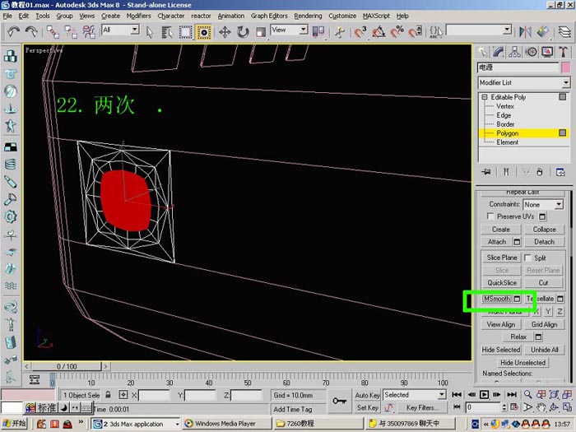The height and width of the screenshot is (432, 576).
Task: Open the MAXScript menu
Action: 376,16
